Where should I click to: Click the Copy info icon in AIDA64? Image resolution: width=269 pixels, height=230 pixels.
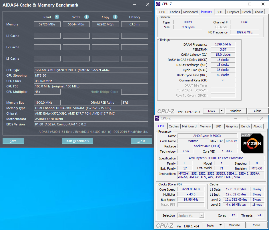click(115, 17)
